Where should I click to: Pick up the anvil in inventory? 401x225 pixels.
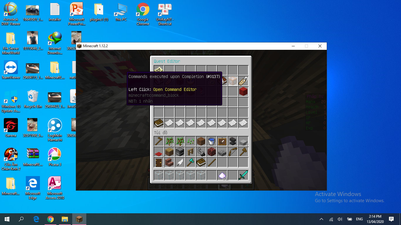pyautogui.click(x=233, y=141)
